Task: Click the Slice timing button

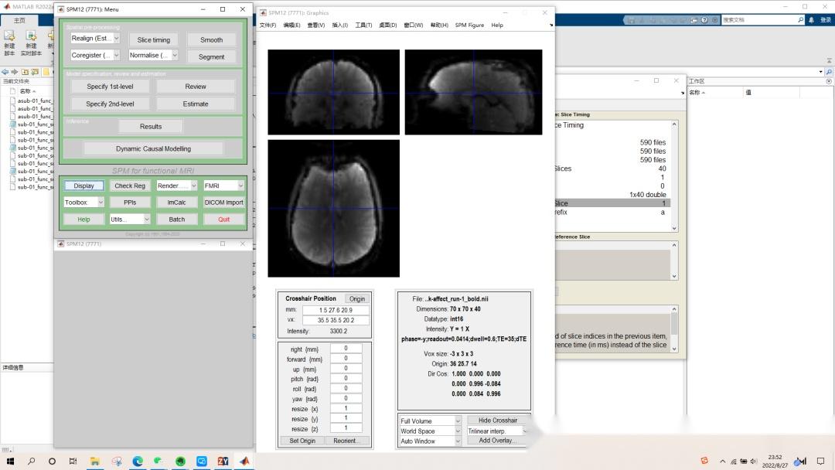Action: coord(154,39)
